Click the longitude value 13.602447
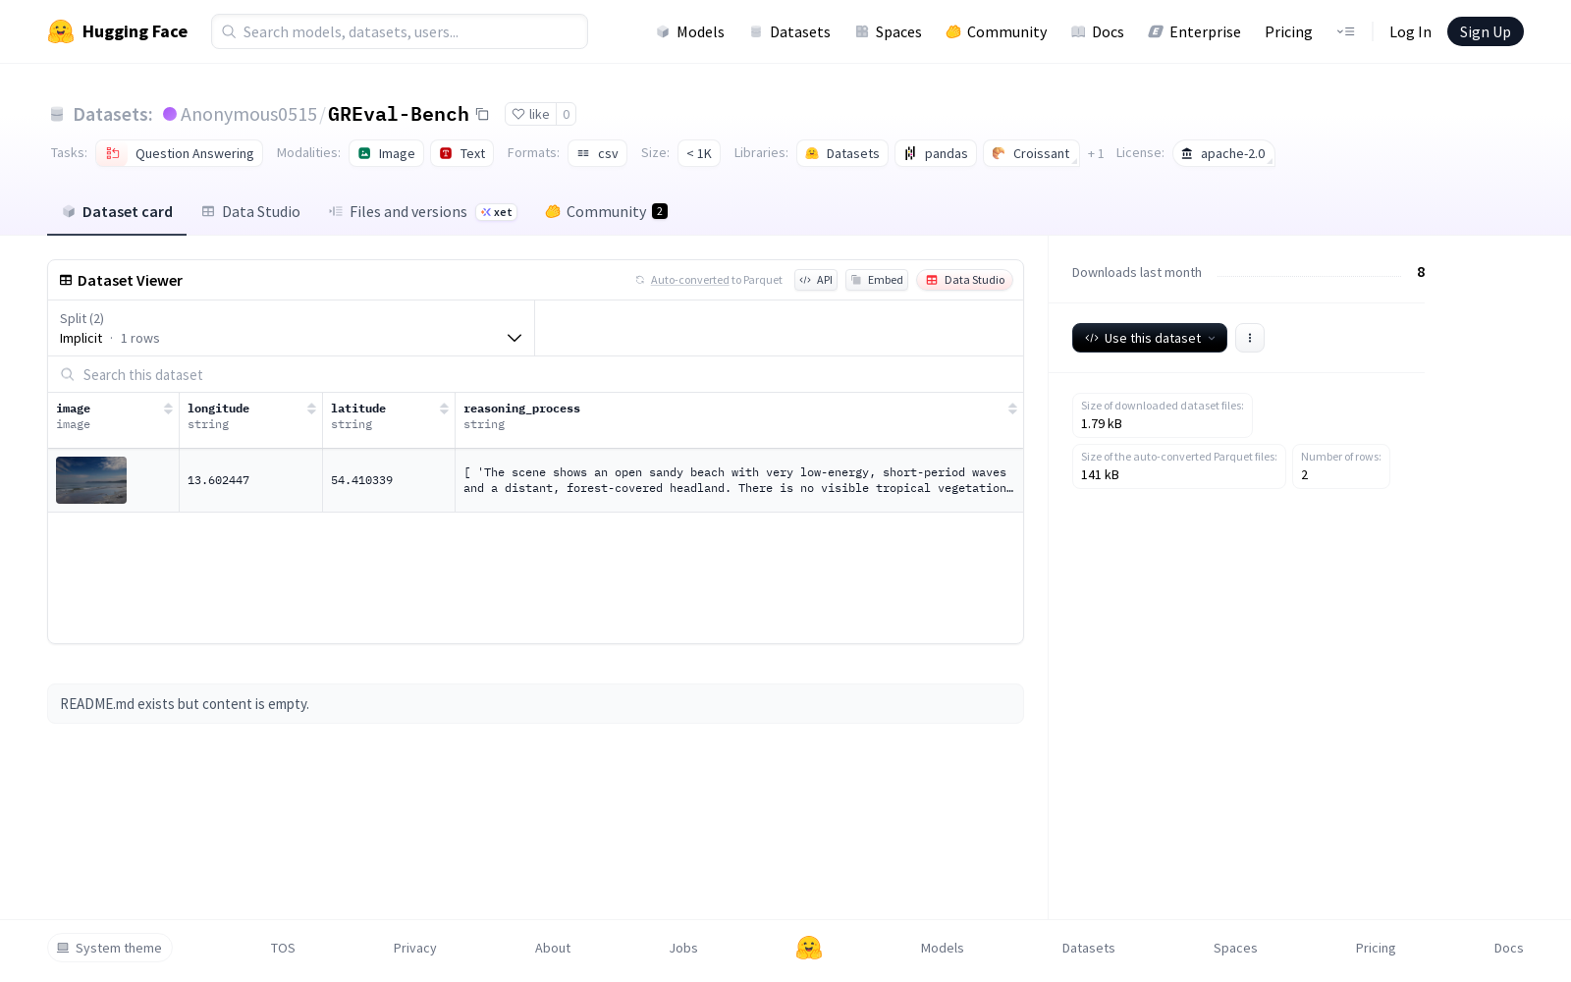Screen dimensions: 1571x982 (218, 480)
